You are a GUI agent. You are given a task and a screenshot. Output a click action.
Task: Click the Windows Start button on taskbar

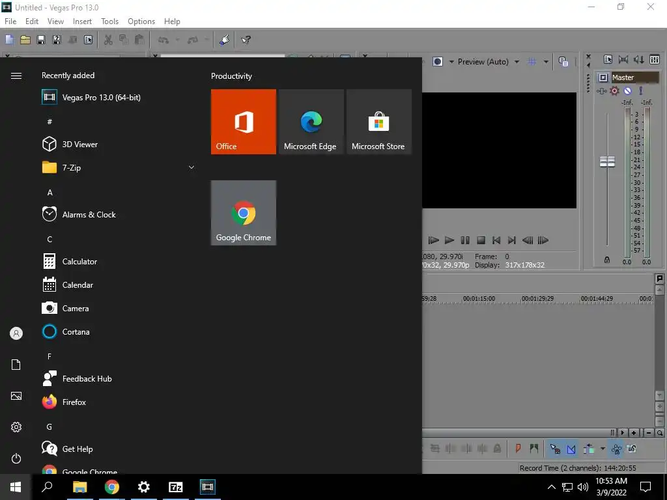coord(16,487)
